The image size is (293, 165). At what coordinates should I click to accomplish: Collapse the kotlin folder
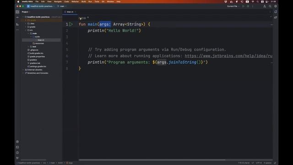coord(31,37)
